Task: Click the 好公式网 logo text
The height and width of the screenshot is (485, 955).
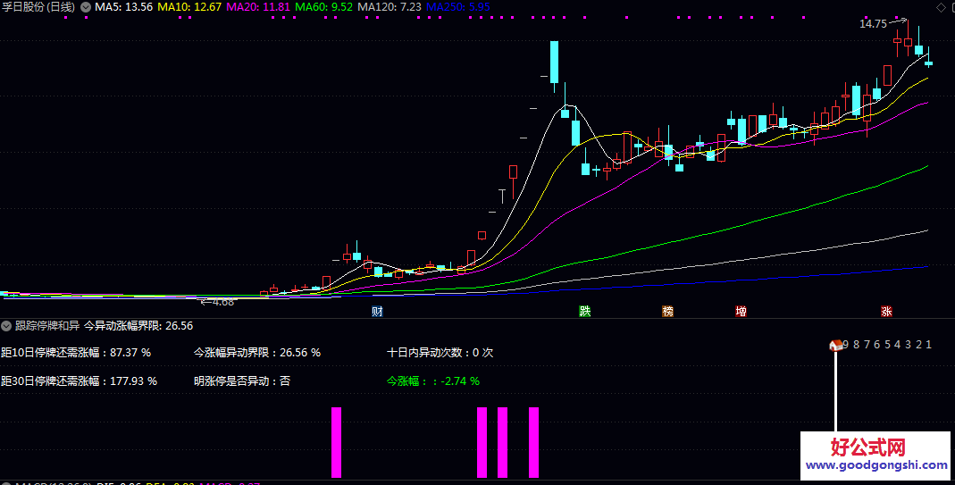Action: click(x=868, y=447)
